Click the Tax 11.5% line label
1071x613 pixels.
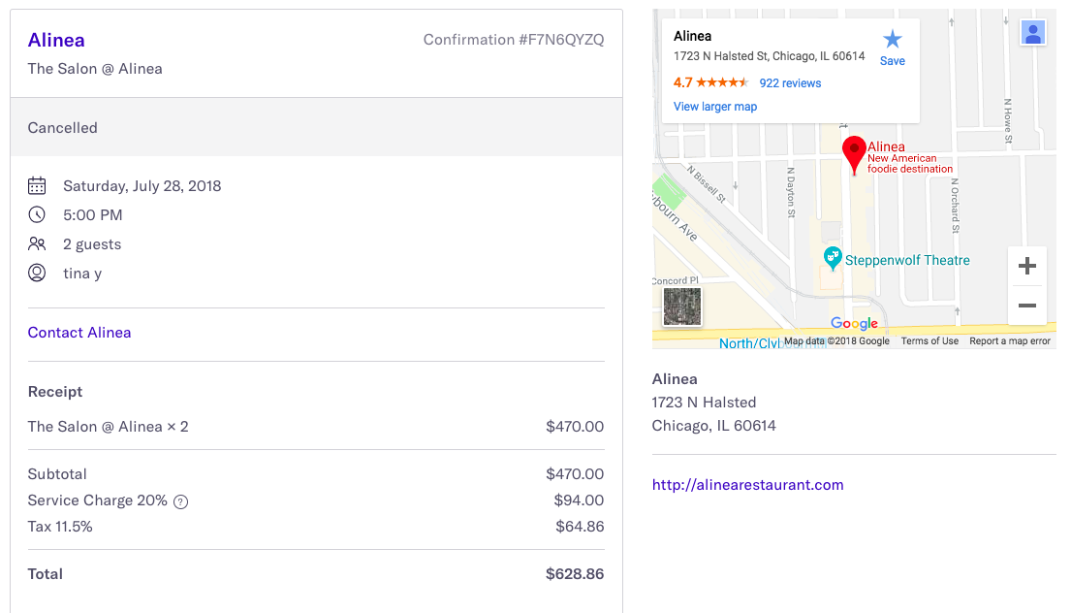tap(60, 527)
